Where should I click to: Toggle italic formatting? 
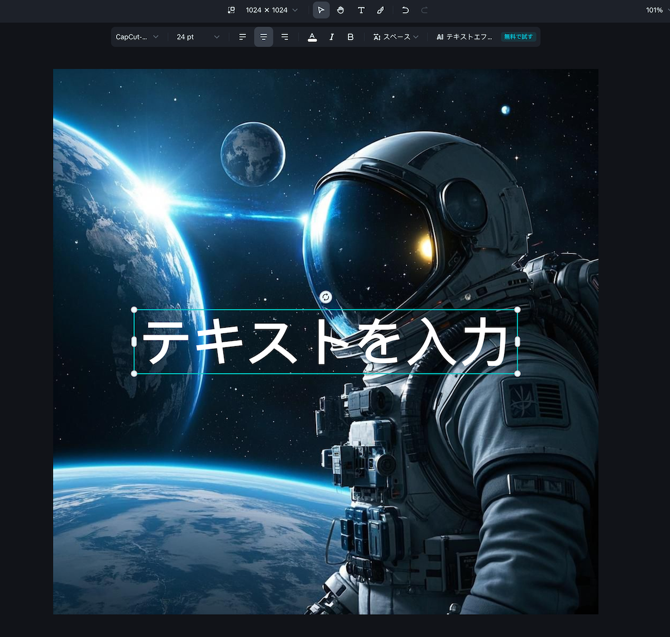point(331,37)
